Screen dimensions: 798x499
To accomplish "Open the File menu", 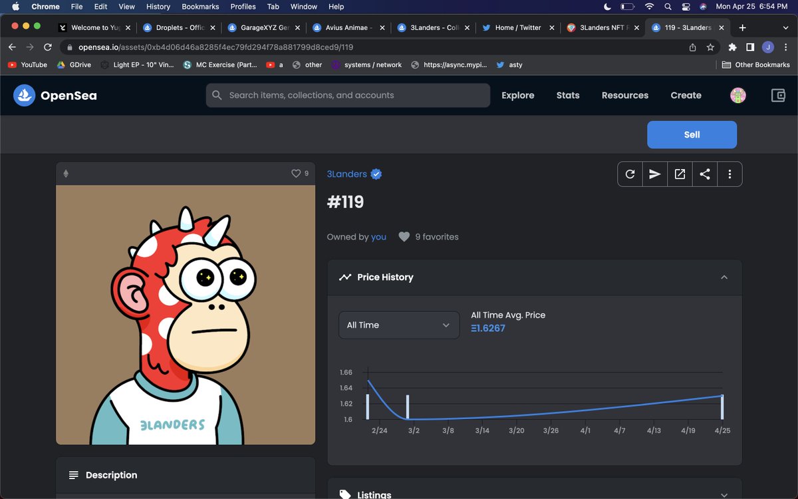I will pyautogui.click(x=77, y=7).
